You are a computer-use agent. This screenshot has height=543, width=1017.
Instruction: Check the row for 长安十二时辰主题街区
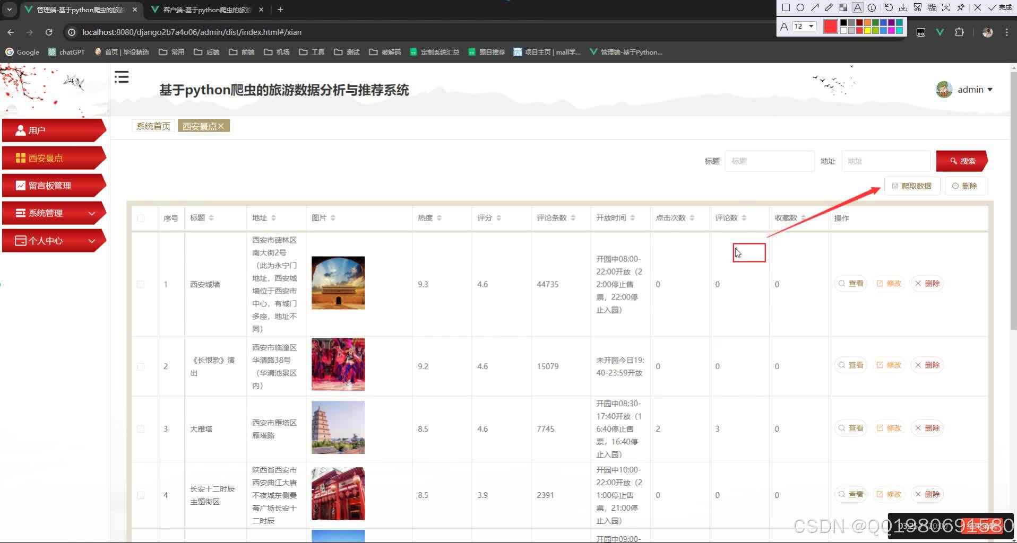point(141,495)
